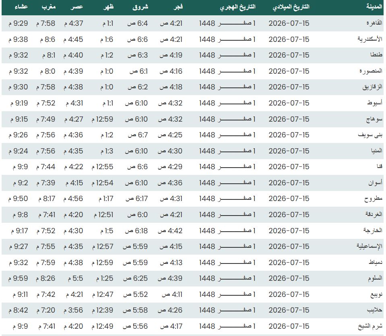Click the شروق column header
The height and width of the screenshot is (336, 386).
(x=140, y=7)
